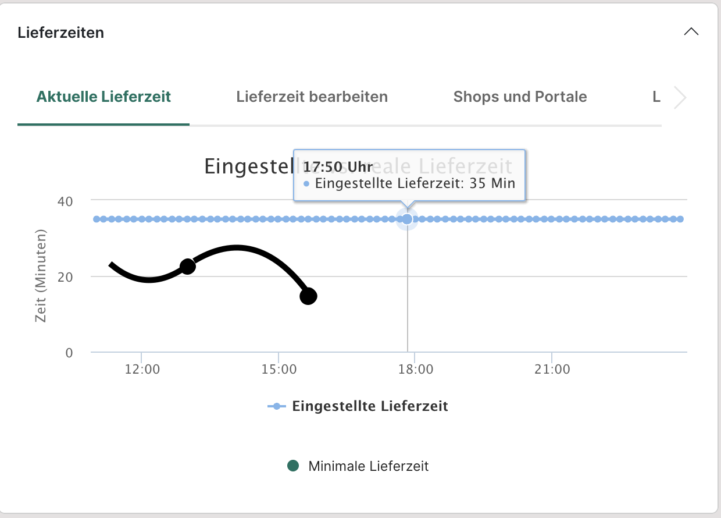Click the 17:50 Uhr tooltip box
Image resolution: width=721 pixels, height=518 pixels.
(x=409, y=175)
